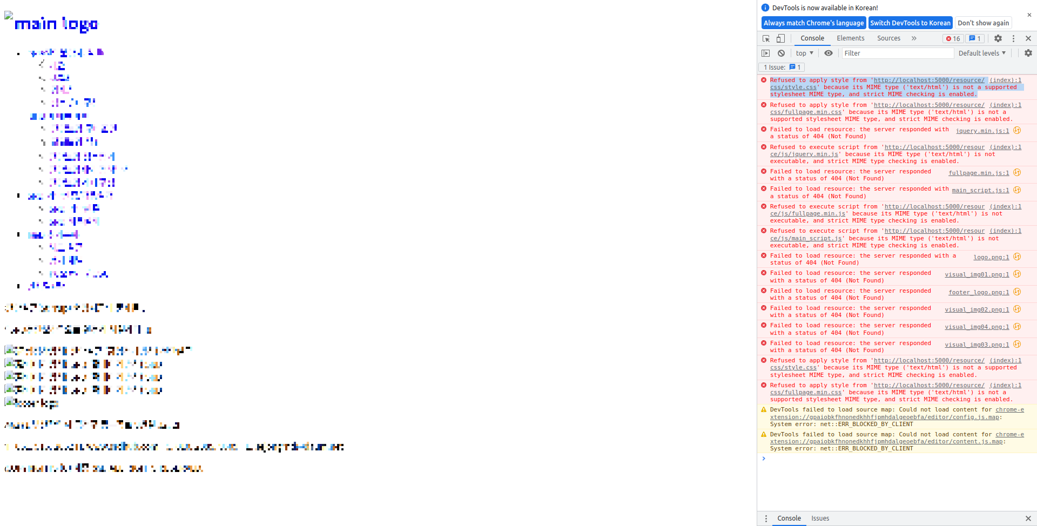Image resolution: width=1037 pixels, height=526 pixels.
Task: Switch to the Elements tab
Action: 851,38
